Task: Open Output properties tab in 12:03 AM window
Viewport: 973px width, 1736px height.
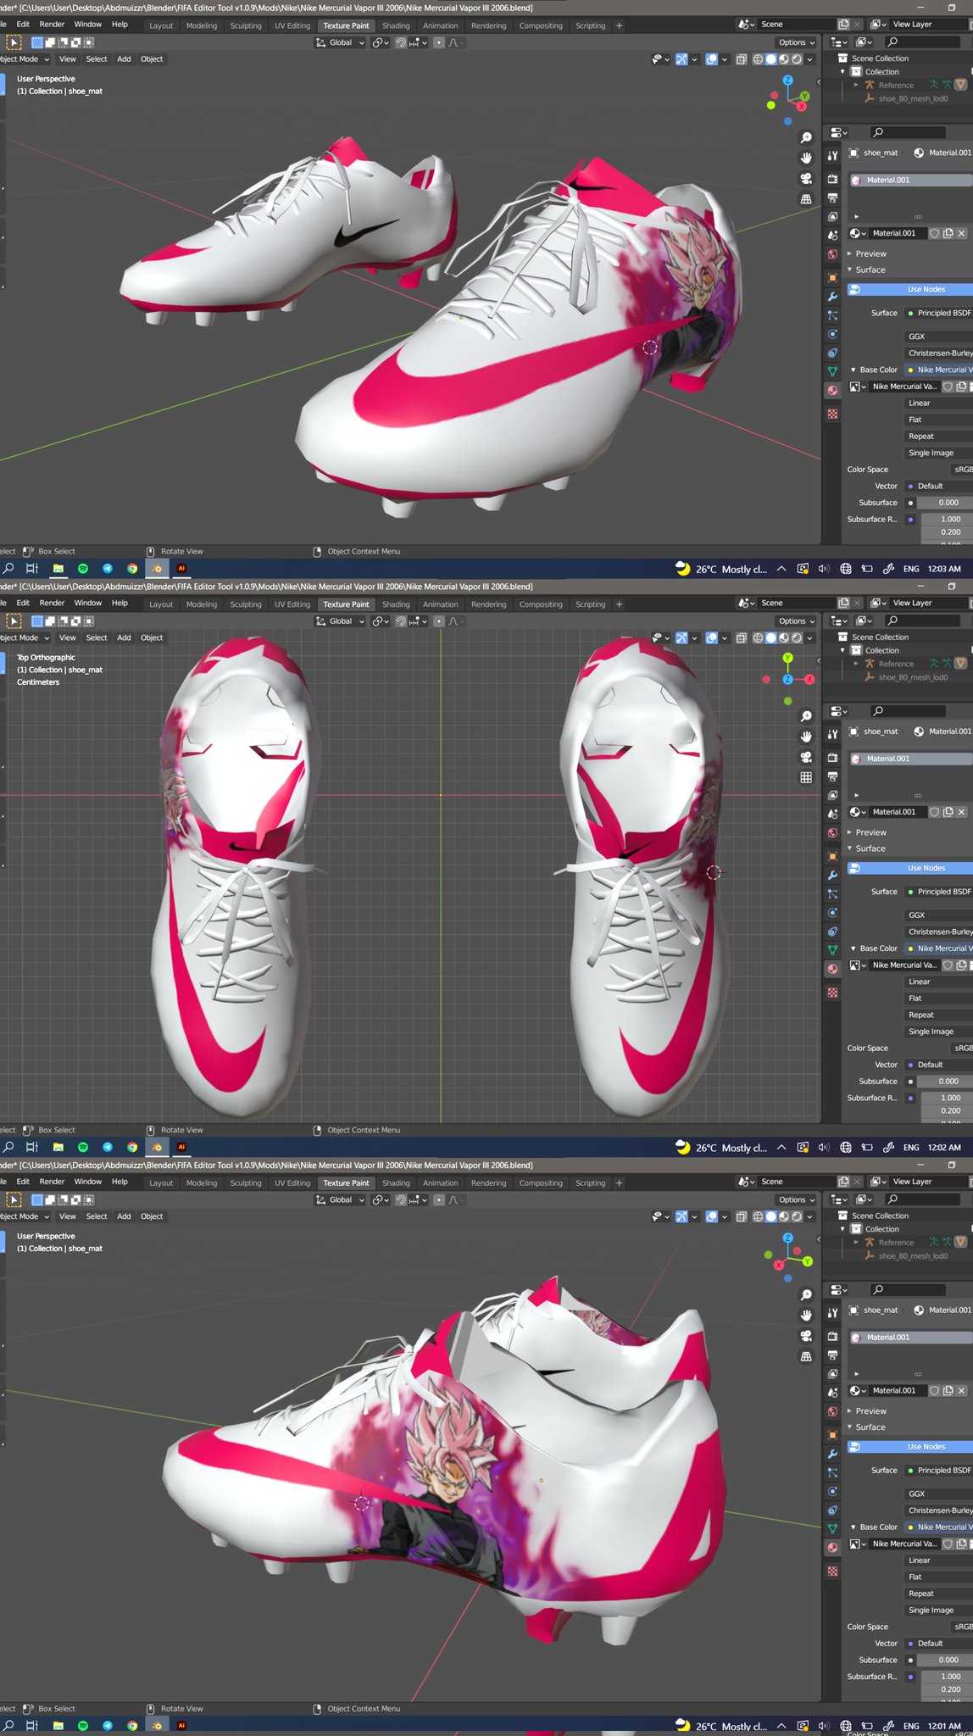Action: [x=832, y=198]
